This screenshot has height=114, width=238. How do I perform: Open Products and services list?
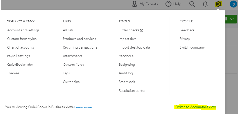tap(80, 39)
